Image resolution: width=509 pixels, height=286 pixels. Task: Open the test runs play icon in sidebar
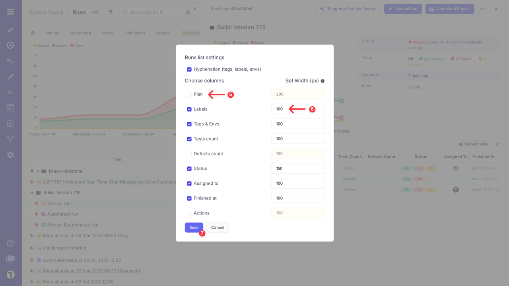(10, 45)
